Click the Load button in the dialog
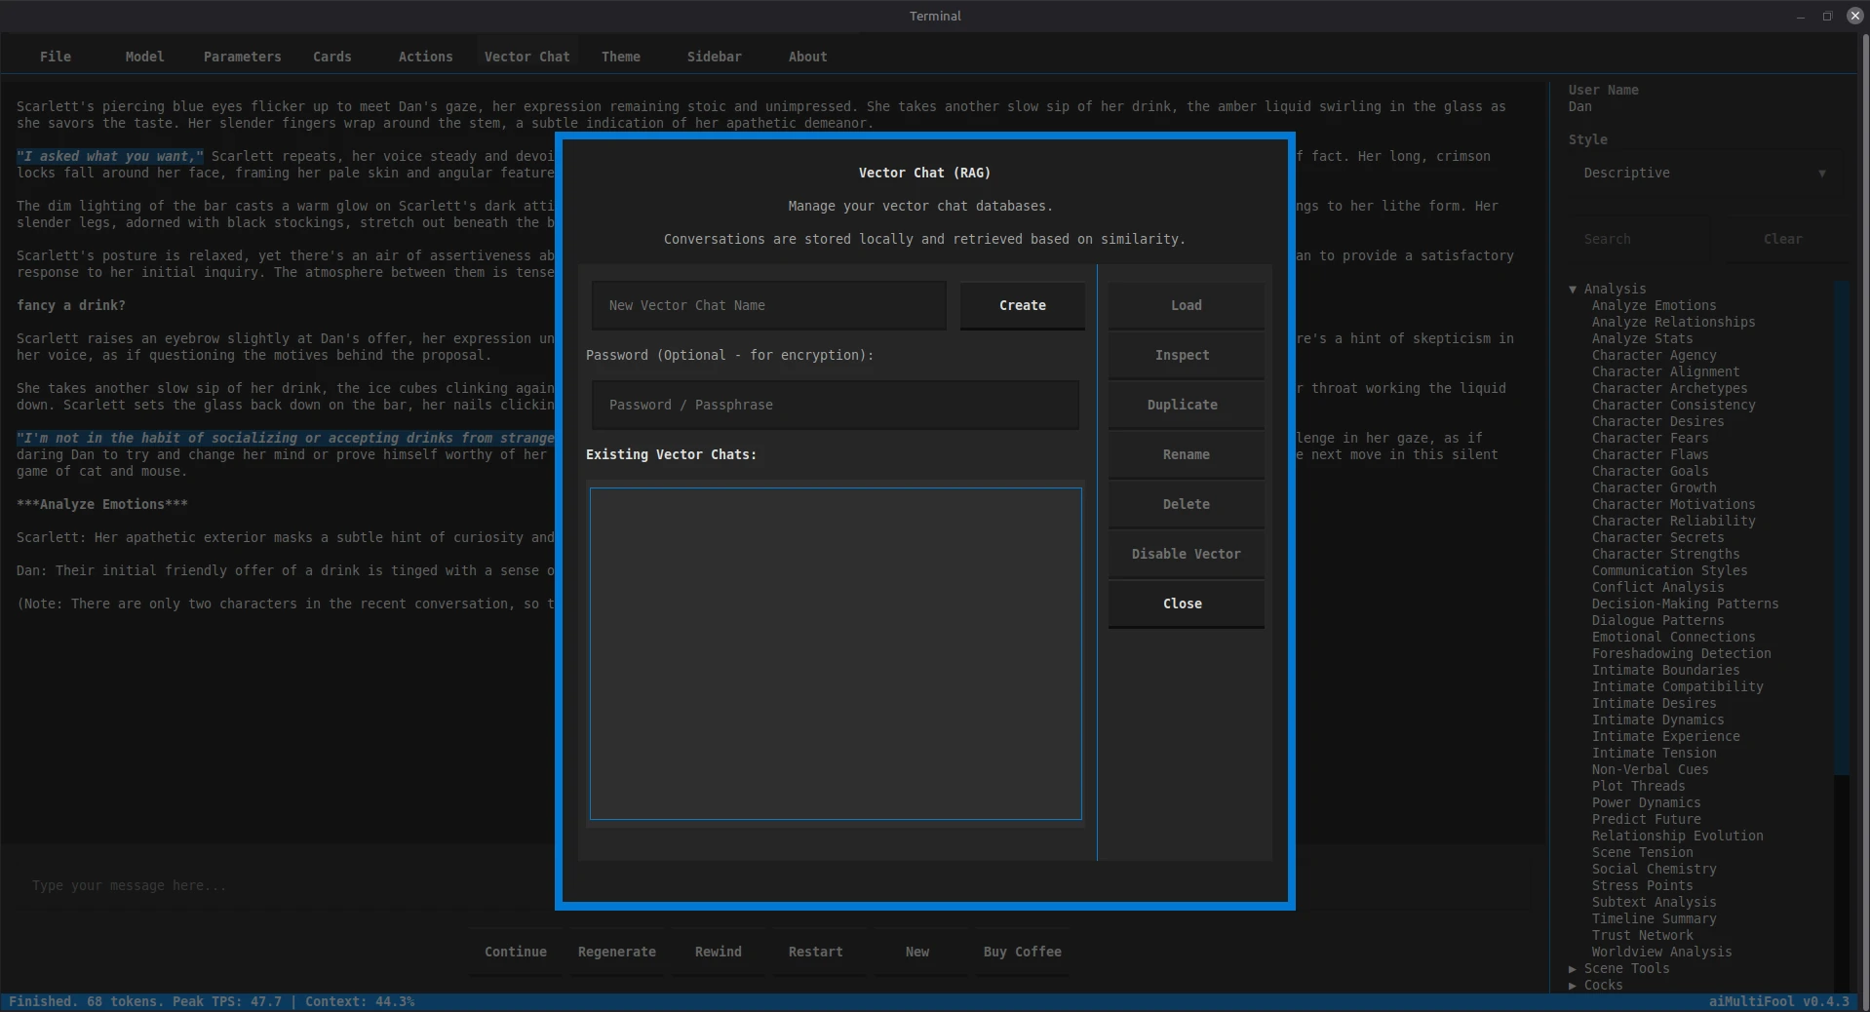The height and width of the screenshot is (1012, 1870). click(x=1184, y=305)
